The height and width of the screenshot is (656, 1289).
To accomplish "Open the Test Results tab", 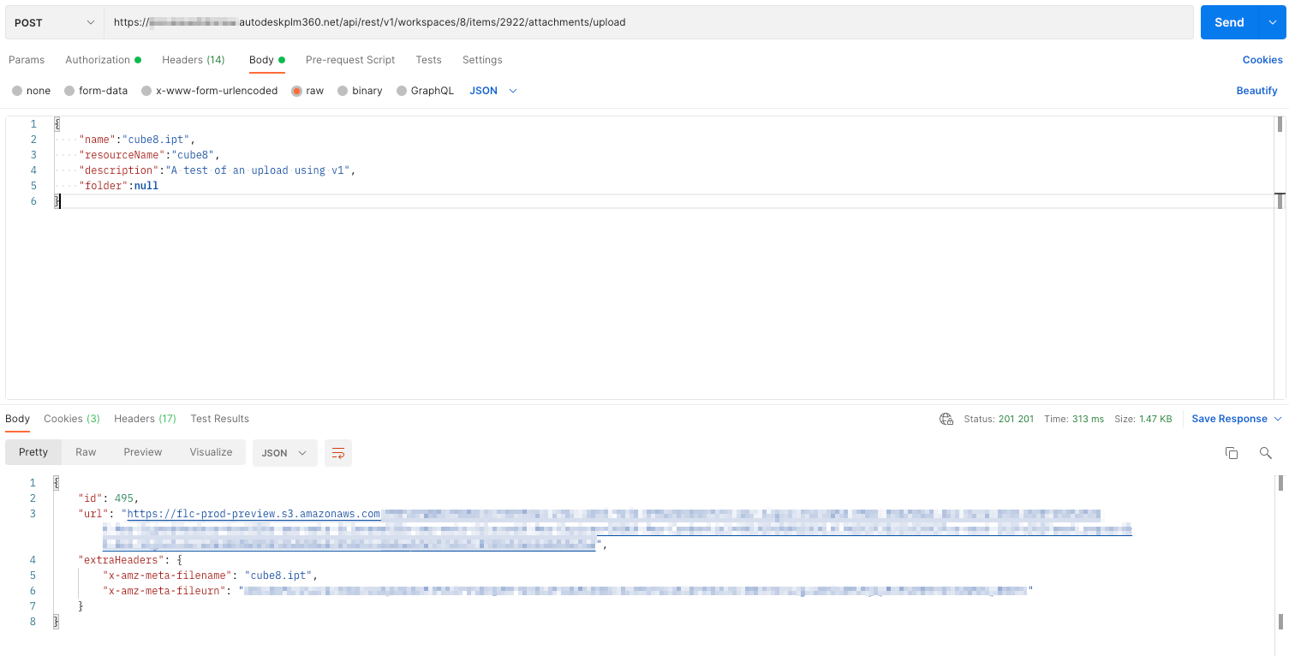I will coord(220,419).
